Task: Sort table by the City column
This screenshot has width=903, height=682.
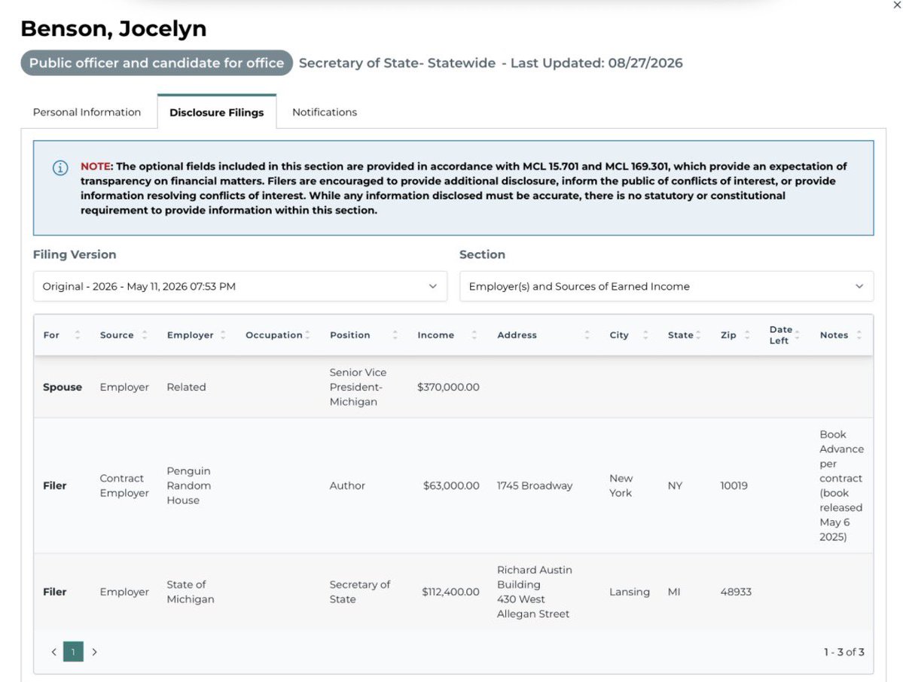Action: pos(645,335)
